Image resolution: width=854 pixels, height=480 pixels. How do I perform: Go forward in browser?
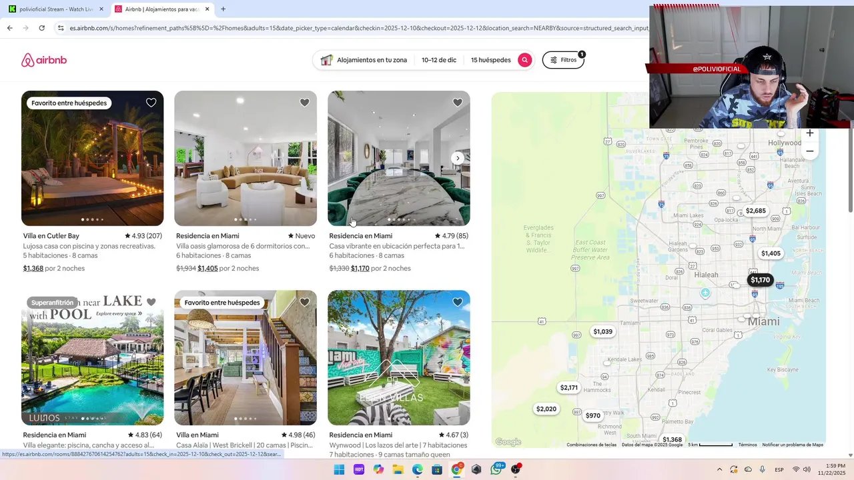pos(25,28)
